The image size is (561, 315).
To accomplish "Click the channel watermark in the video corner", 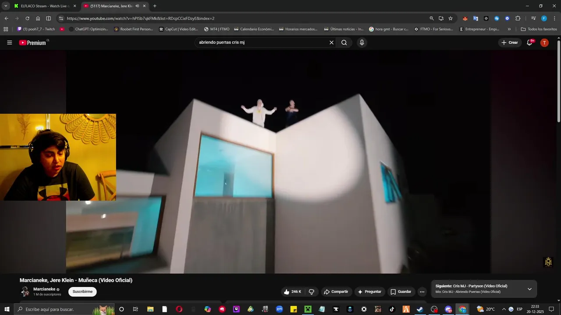I will click(x=548, y=262).
